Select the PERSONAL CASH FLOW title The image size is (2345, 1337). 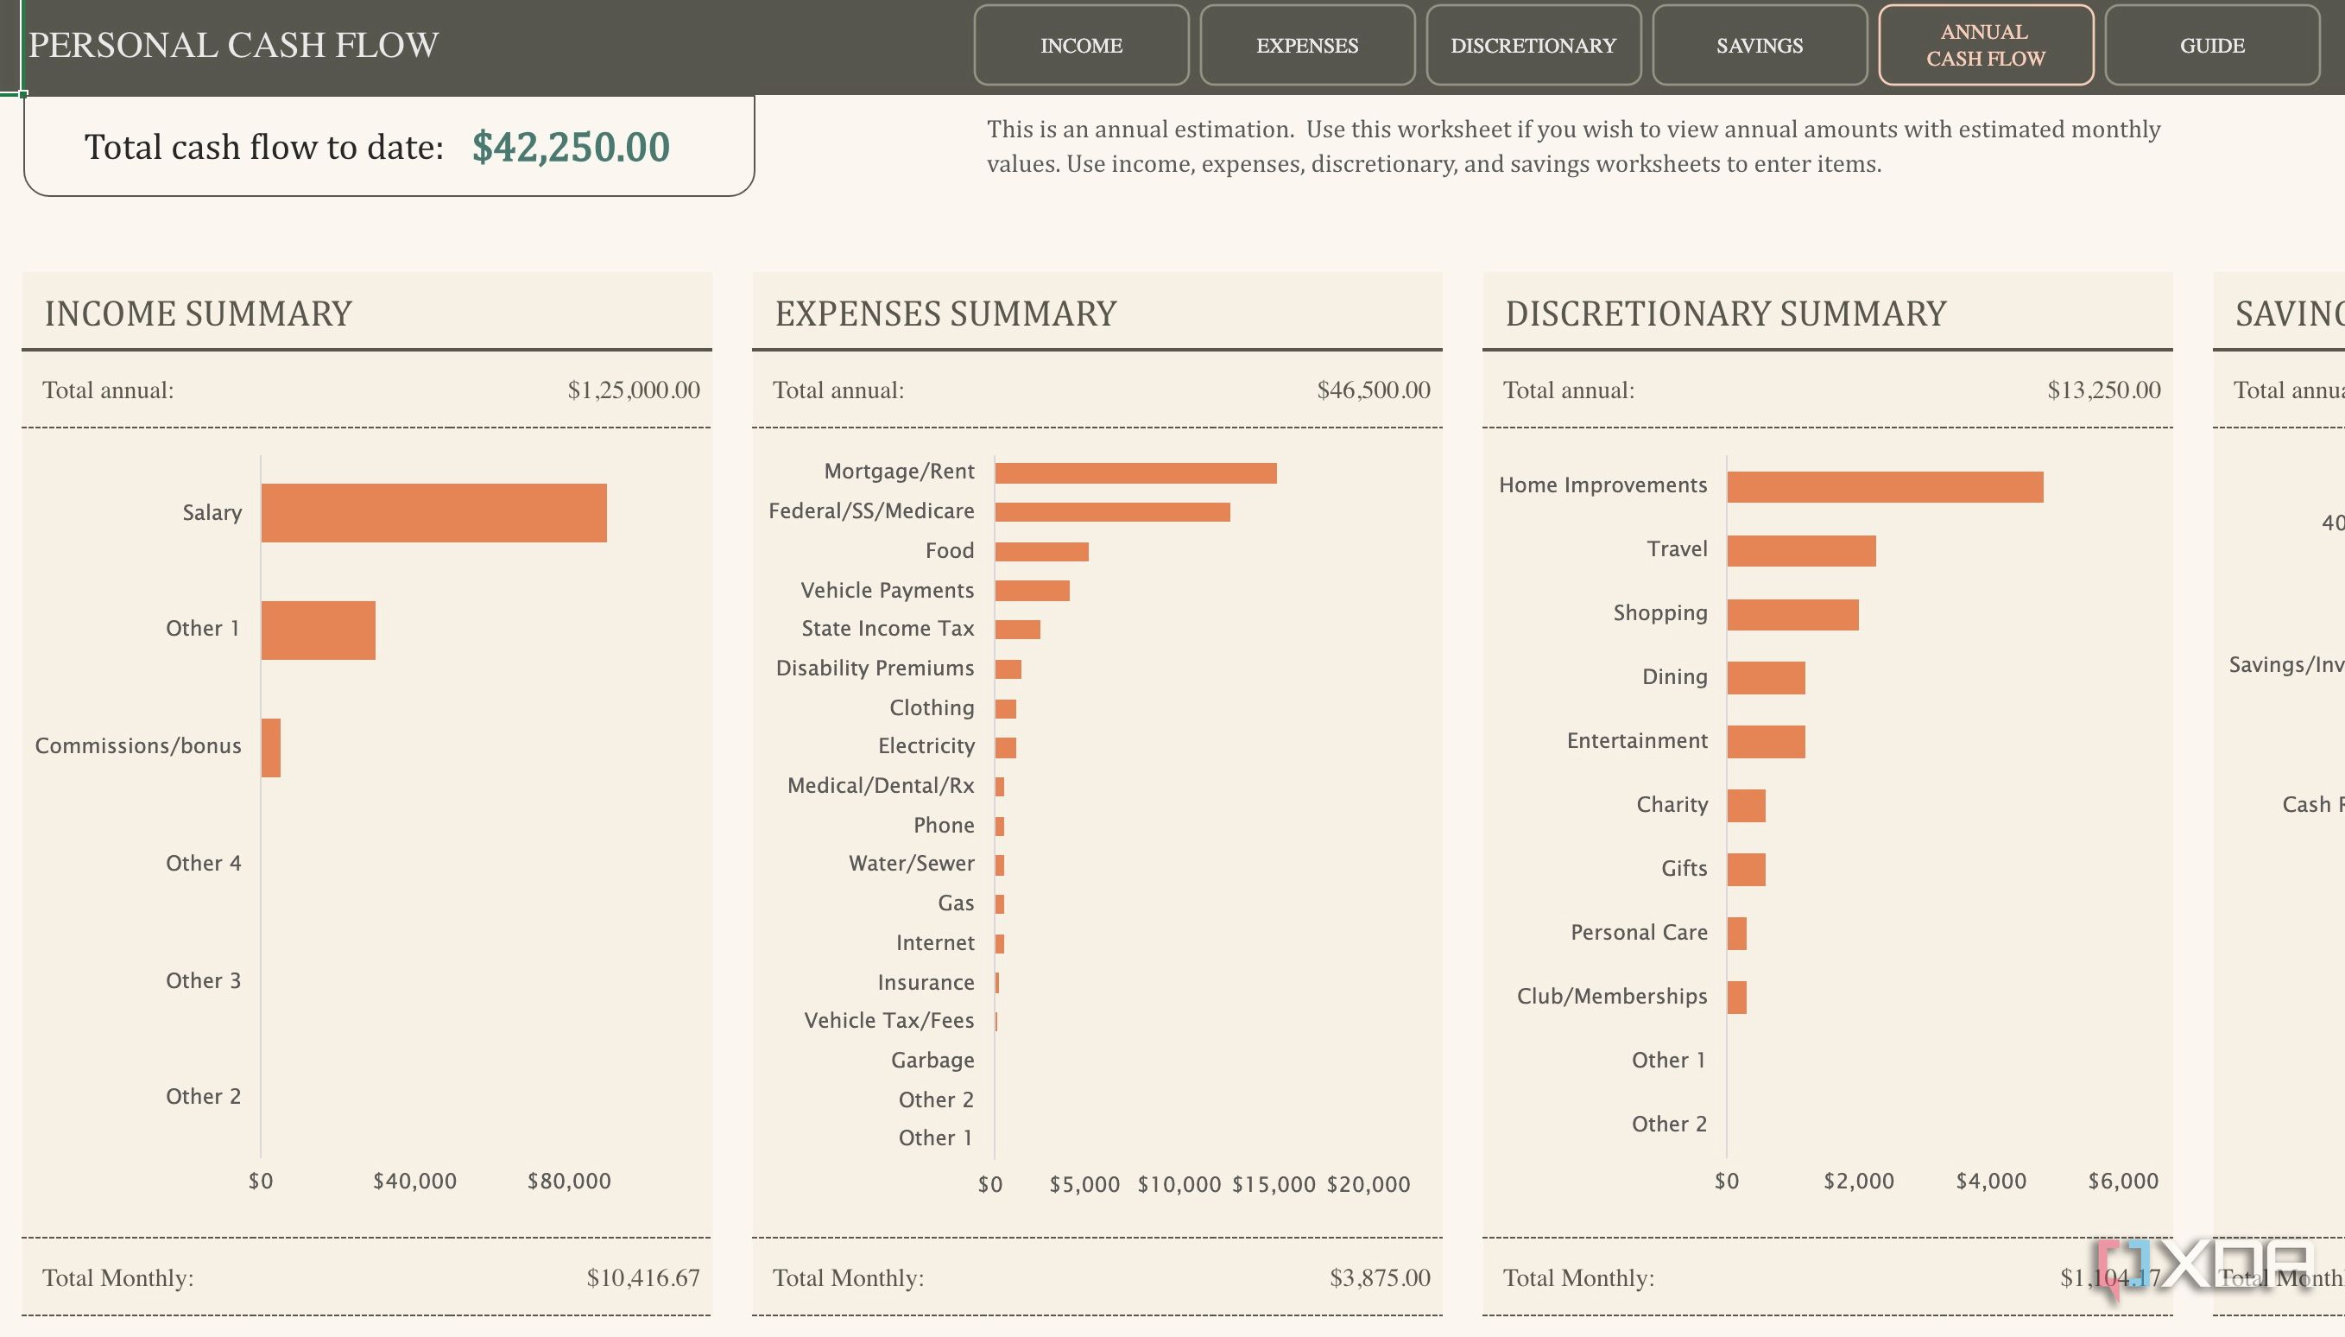point(233,45)
